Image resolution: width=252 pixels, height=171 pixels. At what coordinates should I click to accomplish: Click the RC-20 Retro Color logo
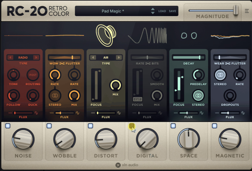(x=38, y=11)
